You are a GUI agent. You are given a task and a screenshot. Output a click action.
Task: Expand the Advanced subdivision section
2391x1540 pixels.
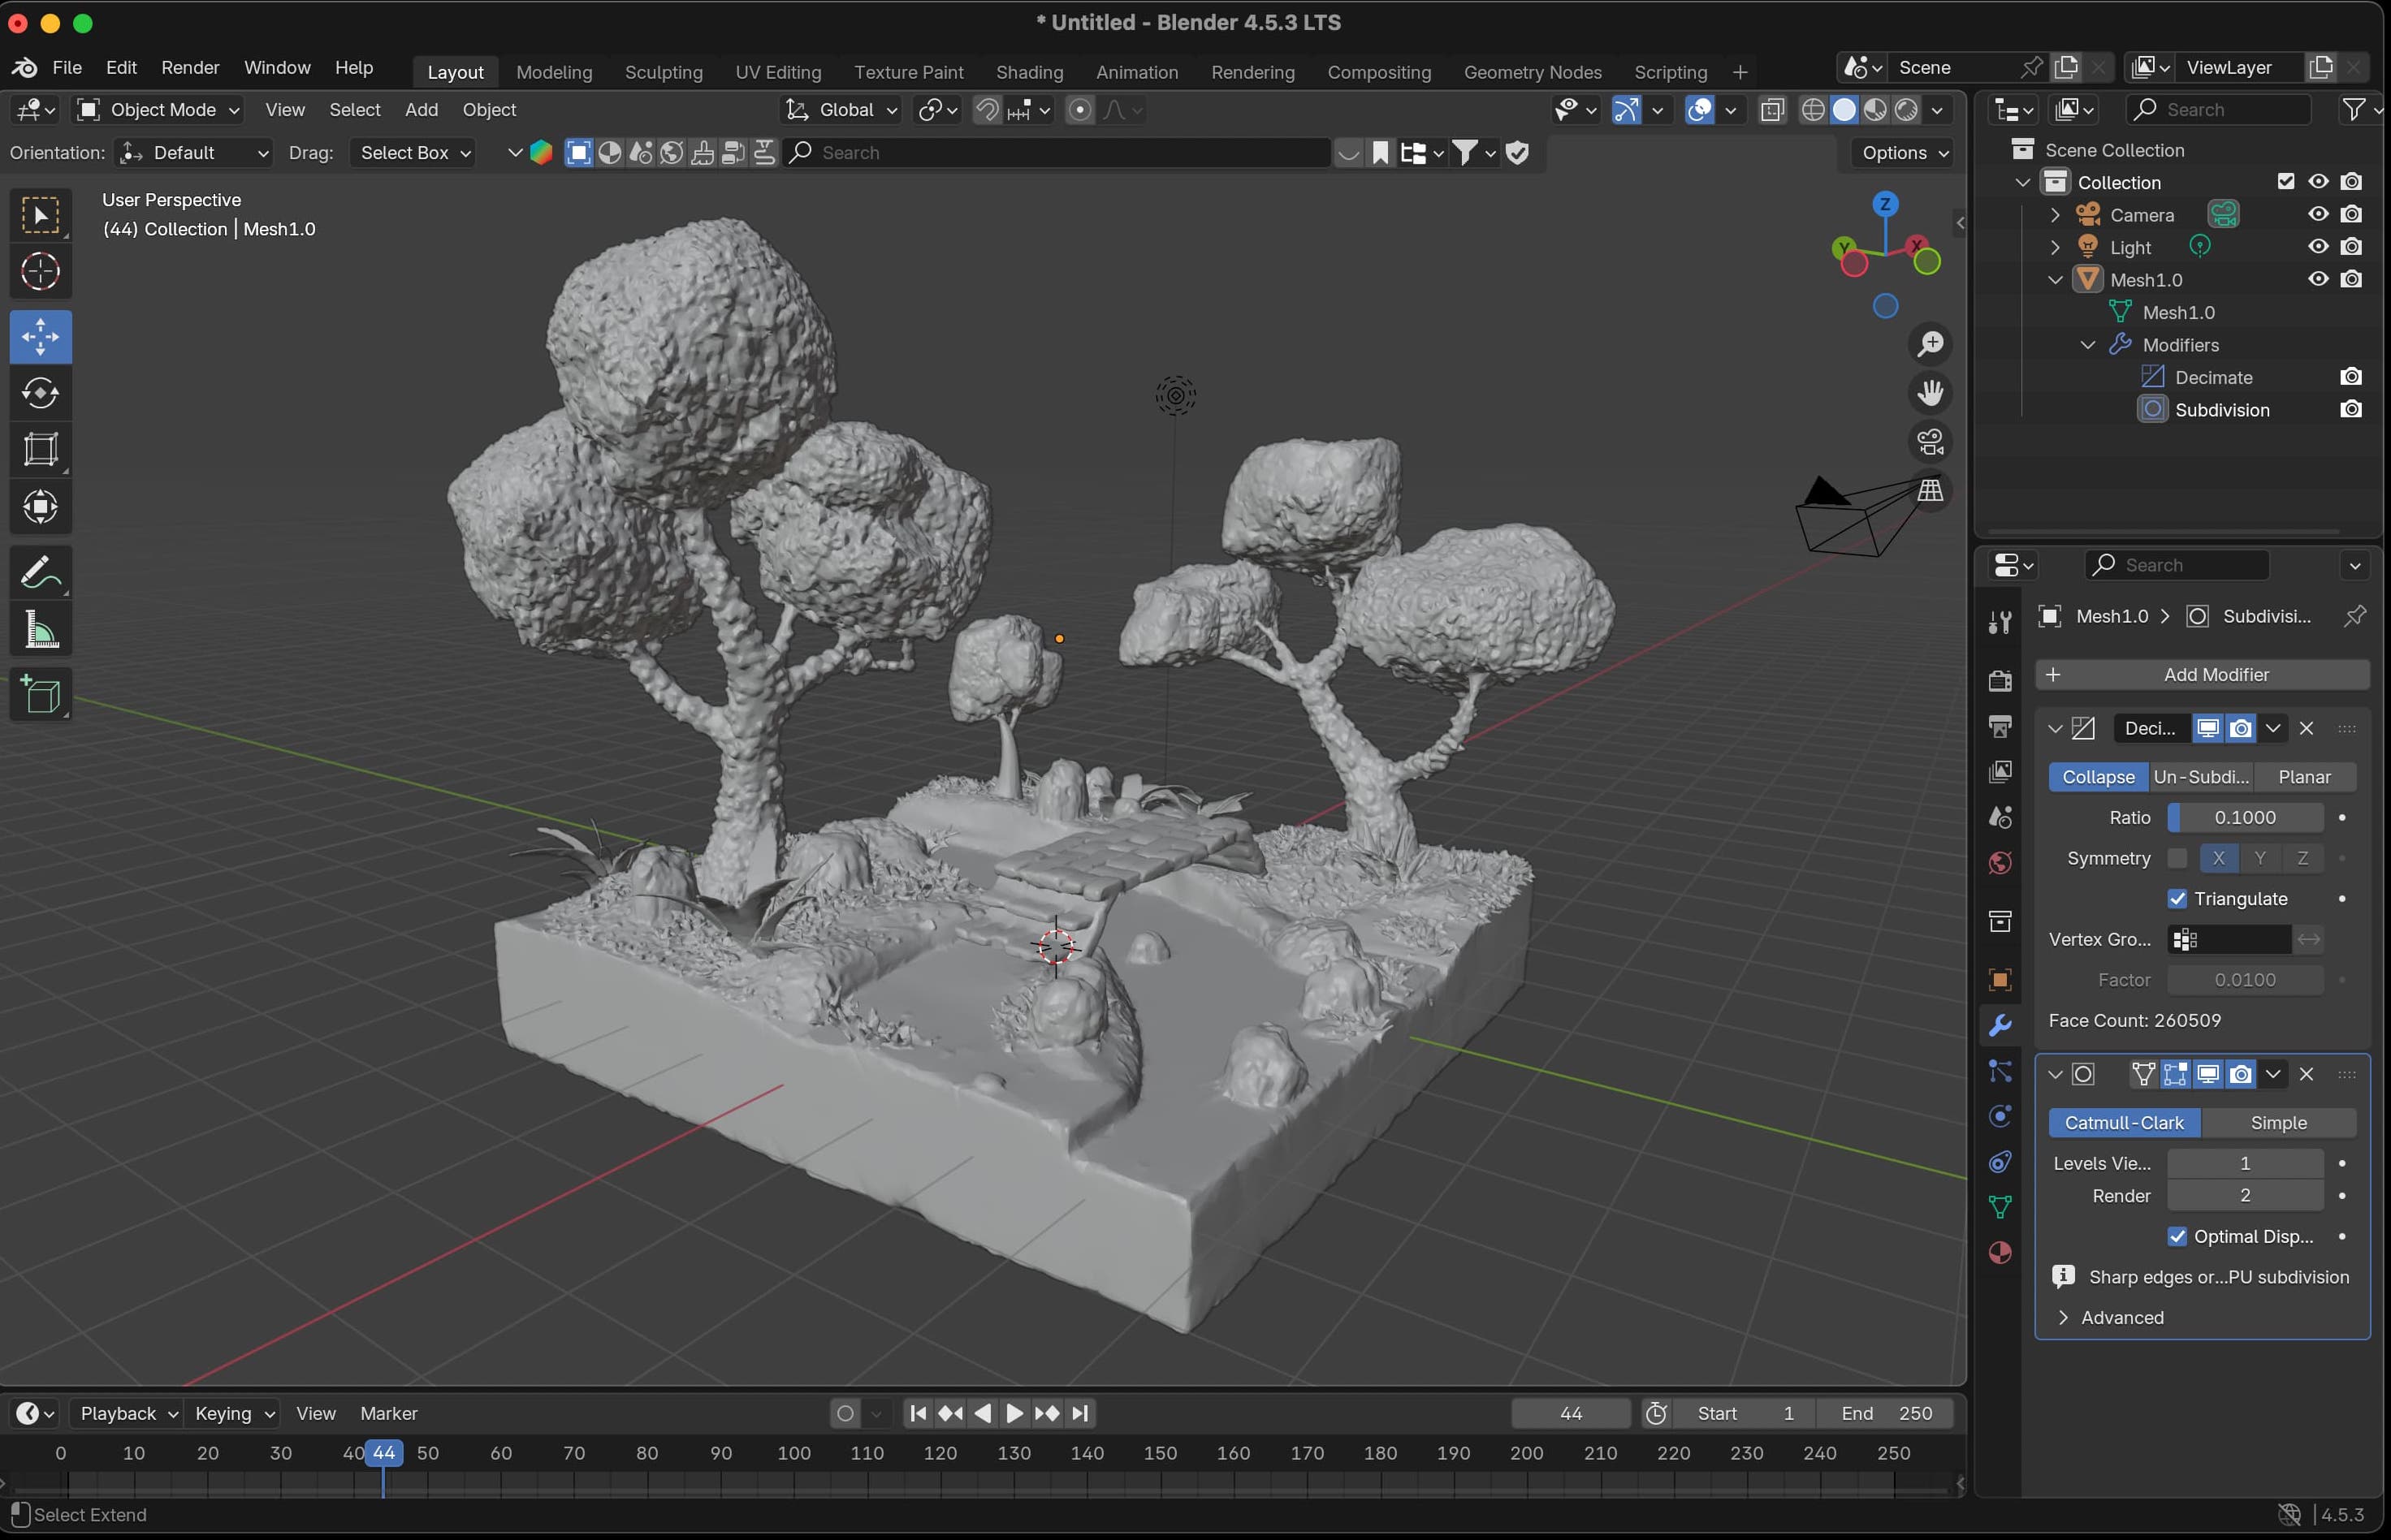coord(2111,1318)
